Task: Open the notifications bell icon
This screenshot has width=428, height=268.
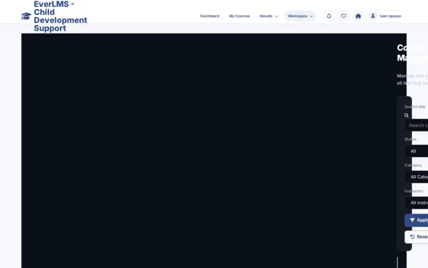Action: 329,16
